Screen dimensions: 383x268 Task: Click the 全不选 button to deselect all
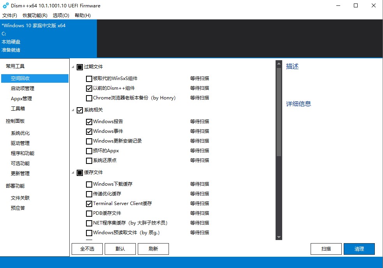click(87, 249)
